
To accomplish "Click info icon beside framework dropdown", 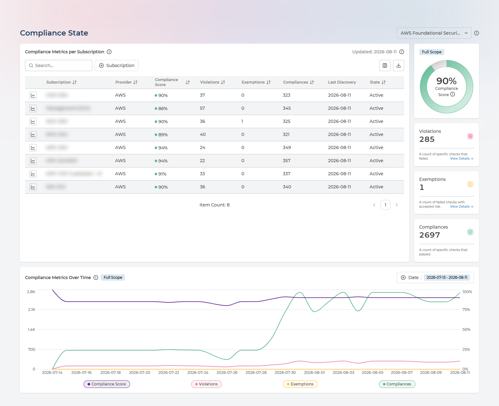I will point(477,33).
